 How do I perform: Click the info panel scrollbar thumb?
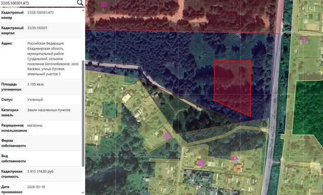83,113
